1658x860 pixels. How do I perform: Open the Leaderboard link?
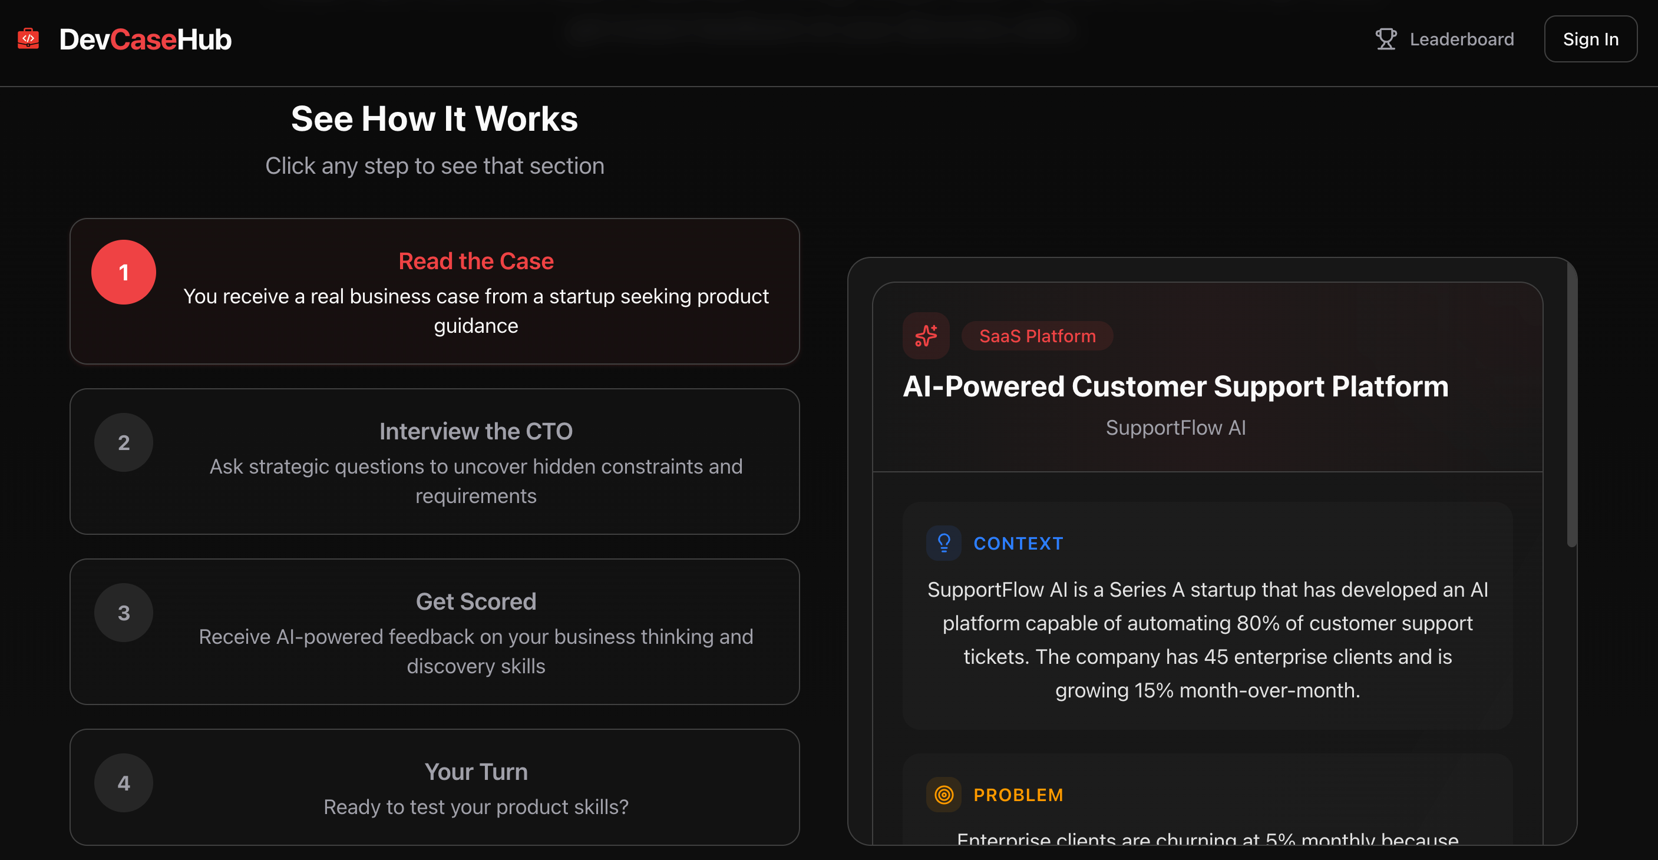tap(1461, 39)
